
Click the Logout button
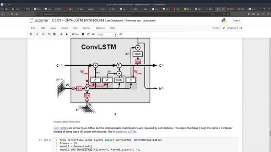coord(236,21)
